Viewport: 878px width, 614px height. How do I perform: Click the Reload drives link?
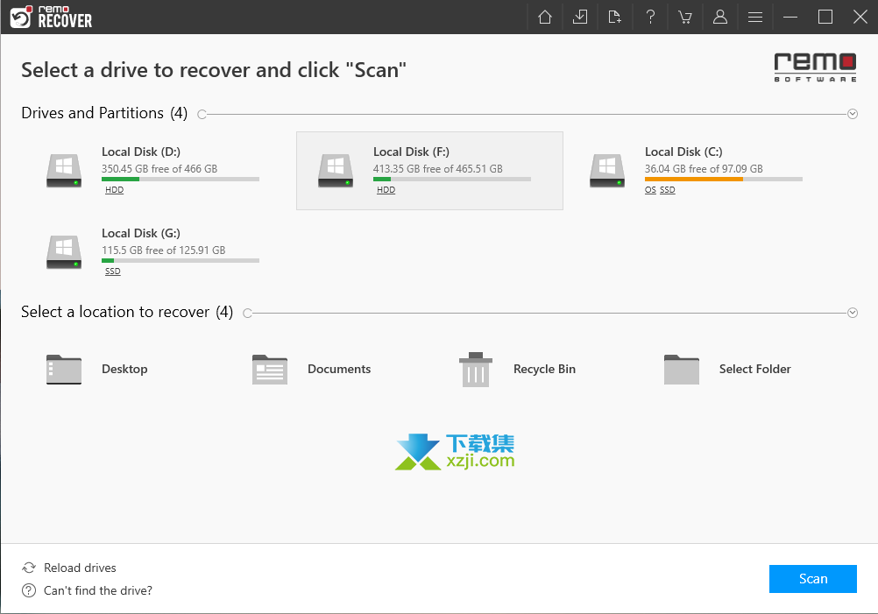[80, 568]
